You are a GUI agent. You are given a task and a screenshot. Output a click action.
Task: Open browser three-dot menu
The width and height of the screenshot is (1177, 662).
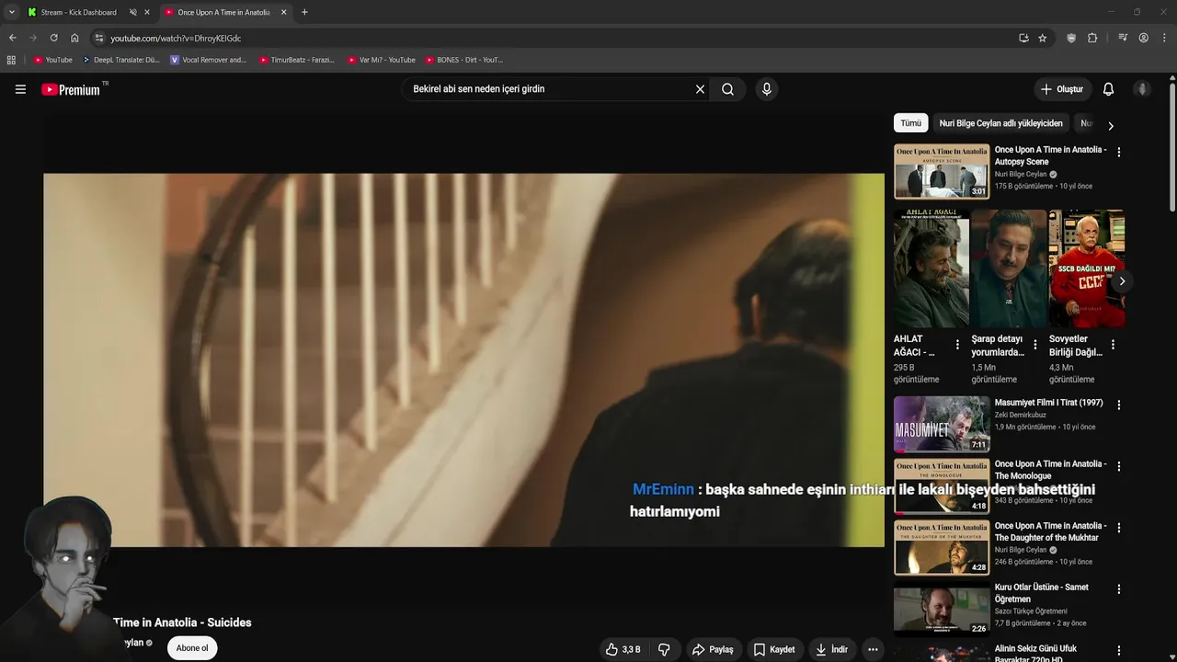1165,38
